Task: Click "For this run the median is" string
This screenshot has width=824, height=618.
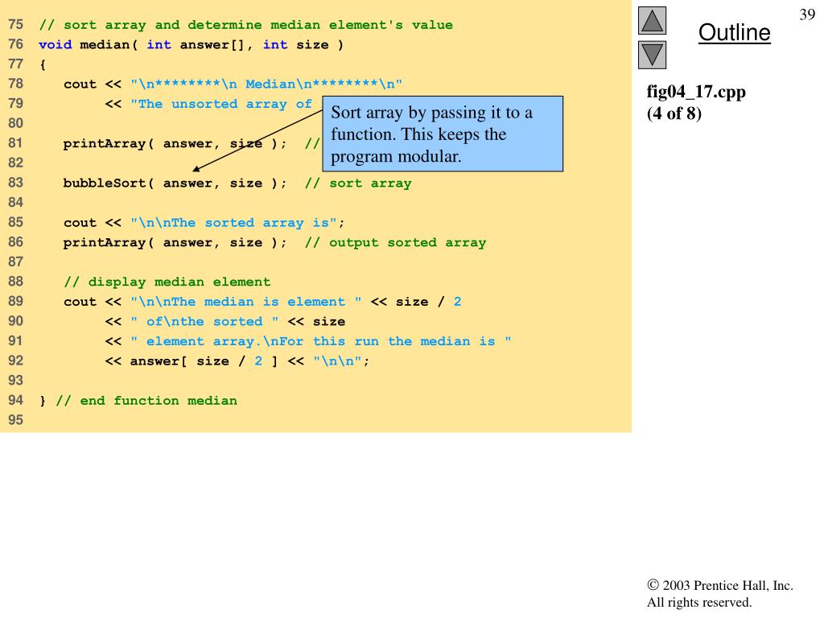Action: [x=320, y=341]
